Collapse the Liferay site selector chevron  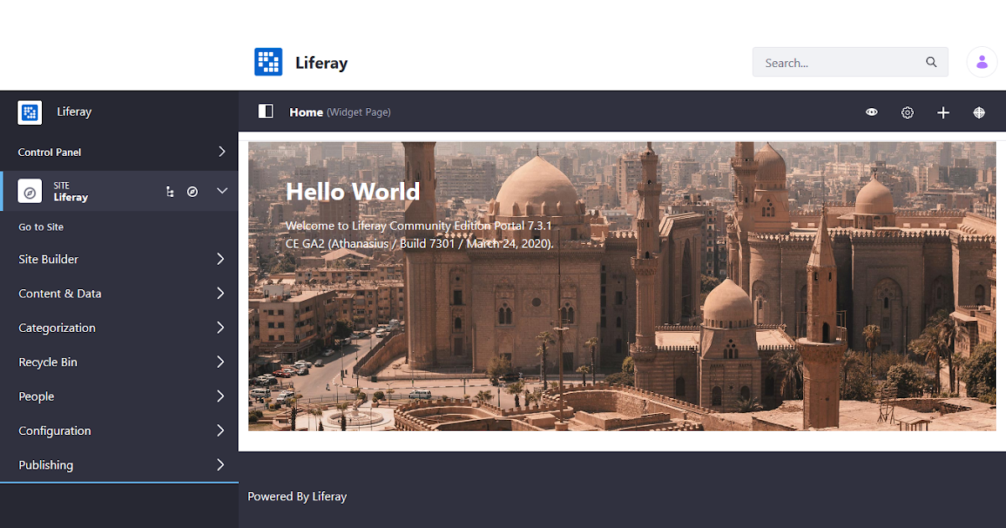pos(222,191)
